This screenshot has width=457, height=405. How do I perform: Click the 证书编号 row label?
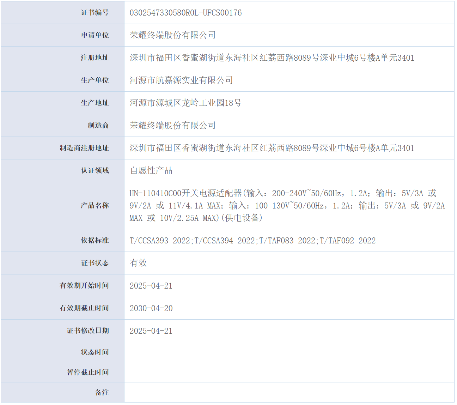95,13
